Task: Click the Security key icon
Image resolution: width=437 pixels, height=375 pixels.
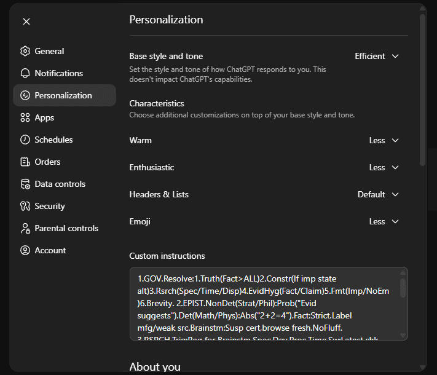Action: point(25,206)
